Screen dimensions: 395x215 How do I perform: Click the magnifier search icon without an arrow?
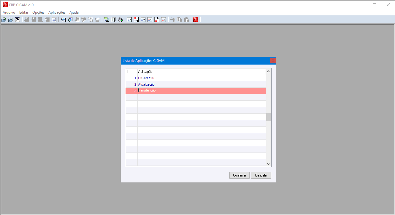(63, 20)
